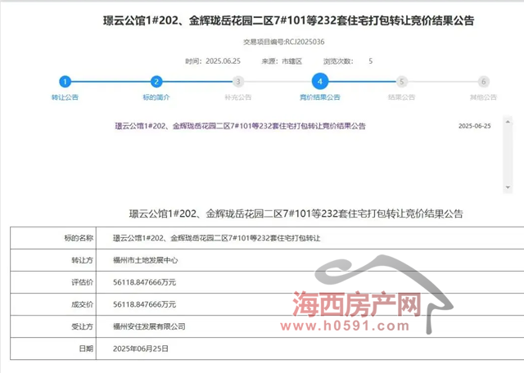The height and width of the screenshot is (373, 524).
Task: Click the 标的名称 value ending 打包转让
Action: click(x=216, y=238)
